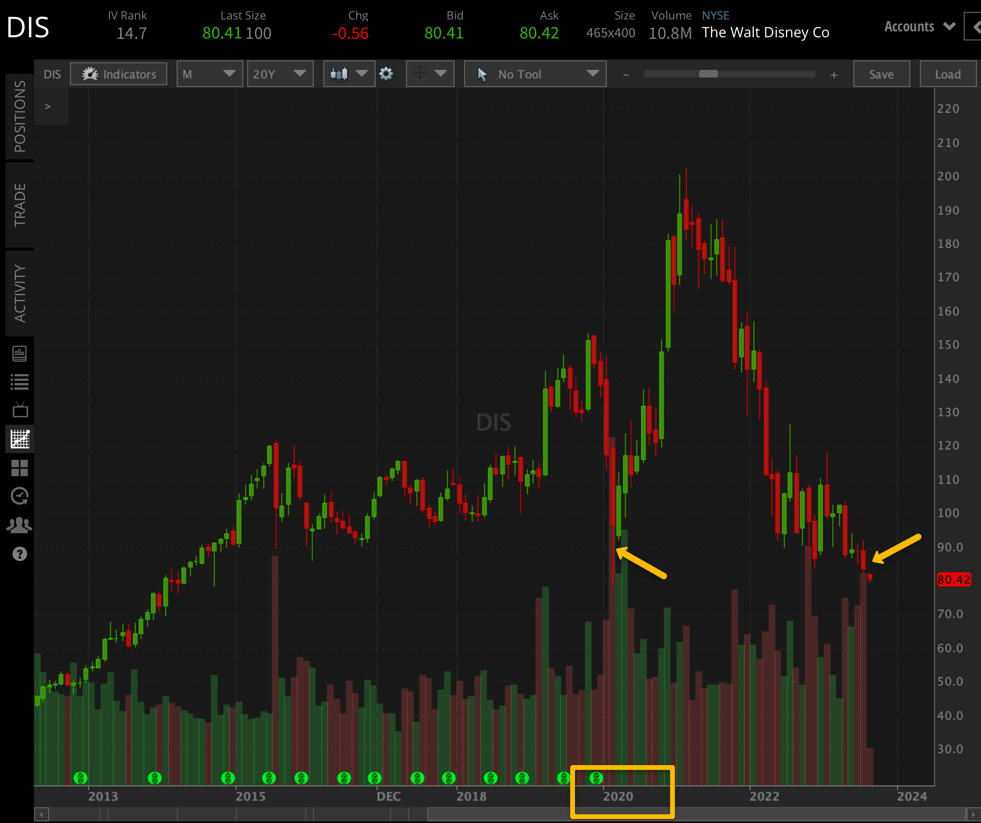The width and height of the screenshot is (981, 823).
Task: Select the chart grid icon in sidebar
Action: point(19,439)
